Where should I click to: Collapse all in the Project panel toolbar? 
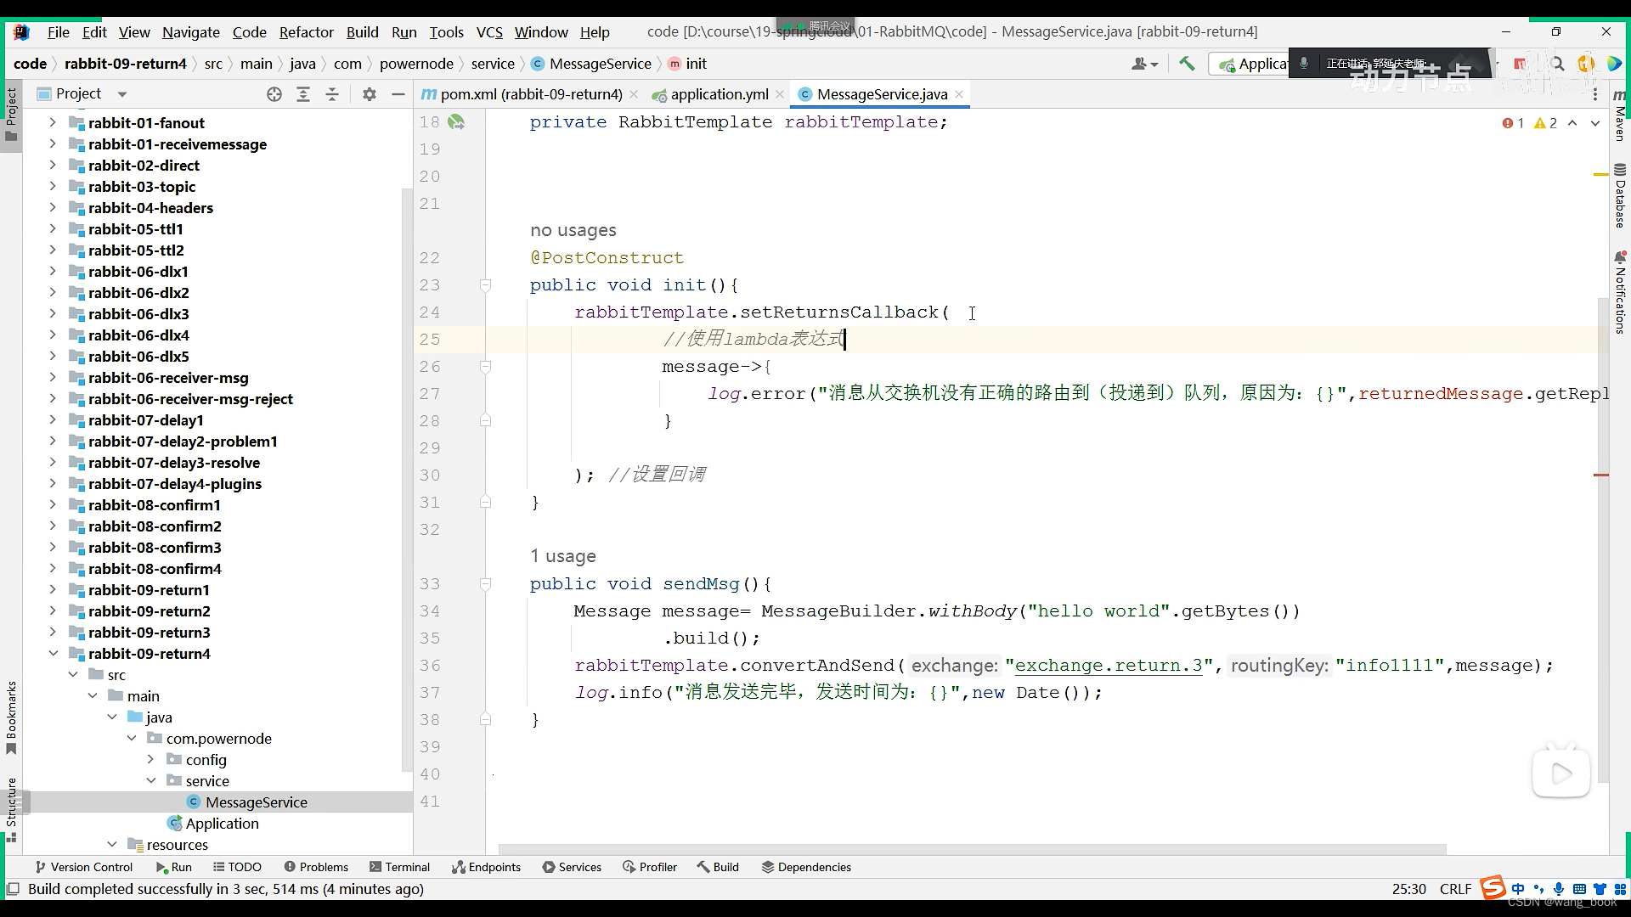(332, 94)
